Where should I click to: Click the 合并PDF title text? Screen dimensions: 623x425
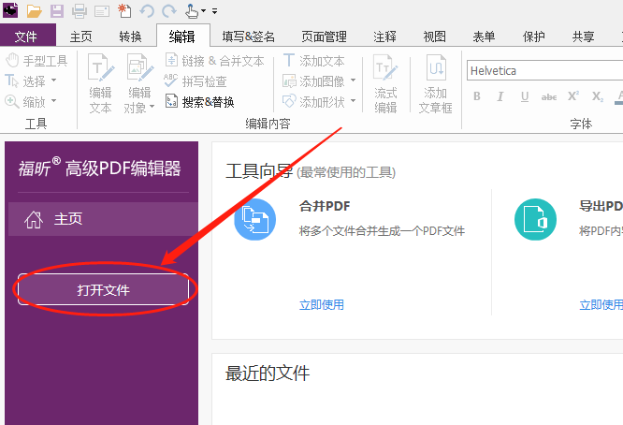tap(325, 206)
